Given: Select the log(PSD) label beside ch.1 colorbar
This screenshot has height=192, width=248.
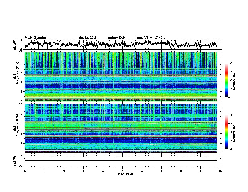Looking at the screenshot, I should pyautogui.click(x=235, y=82).
